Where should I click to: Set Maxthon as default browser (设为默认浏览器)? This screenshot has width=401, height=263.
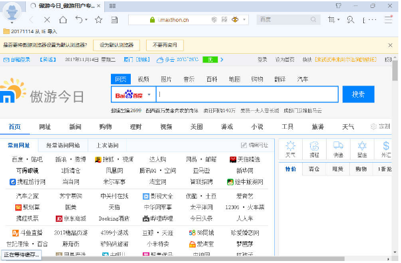tap(117, 45)
